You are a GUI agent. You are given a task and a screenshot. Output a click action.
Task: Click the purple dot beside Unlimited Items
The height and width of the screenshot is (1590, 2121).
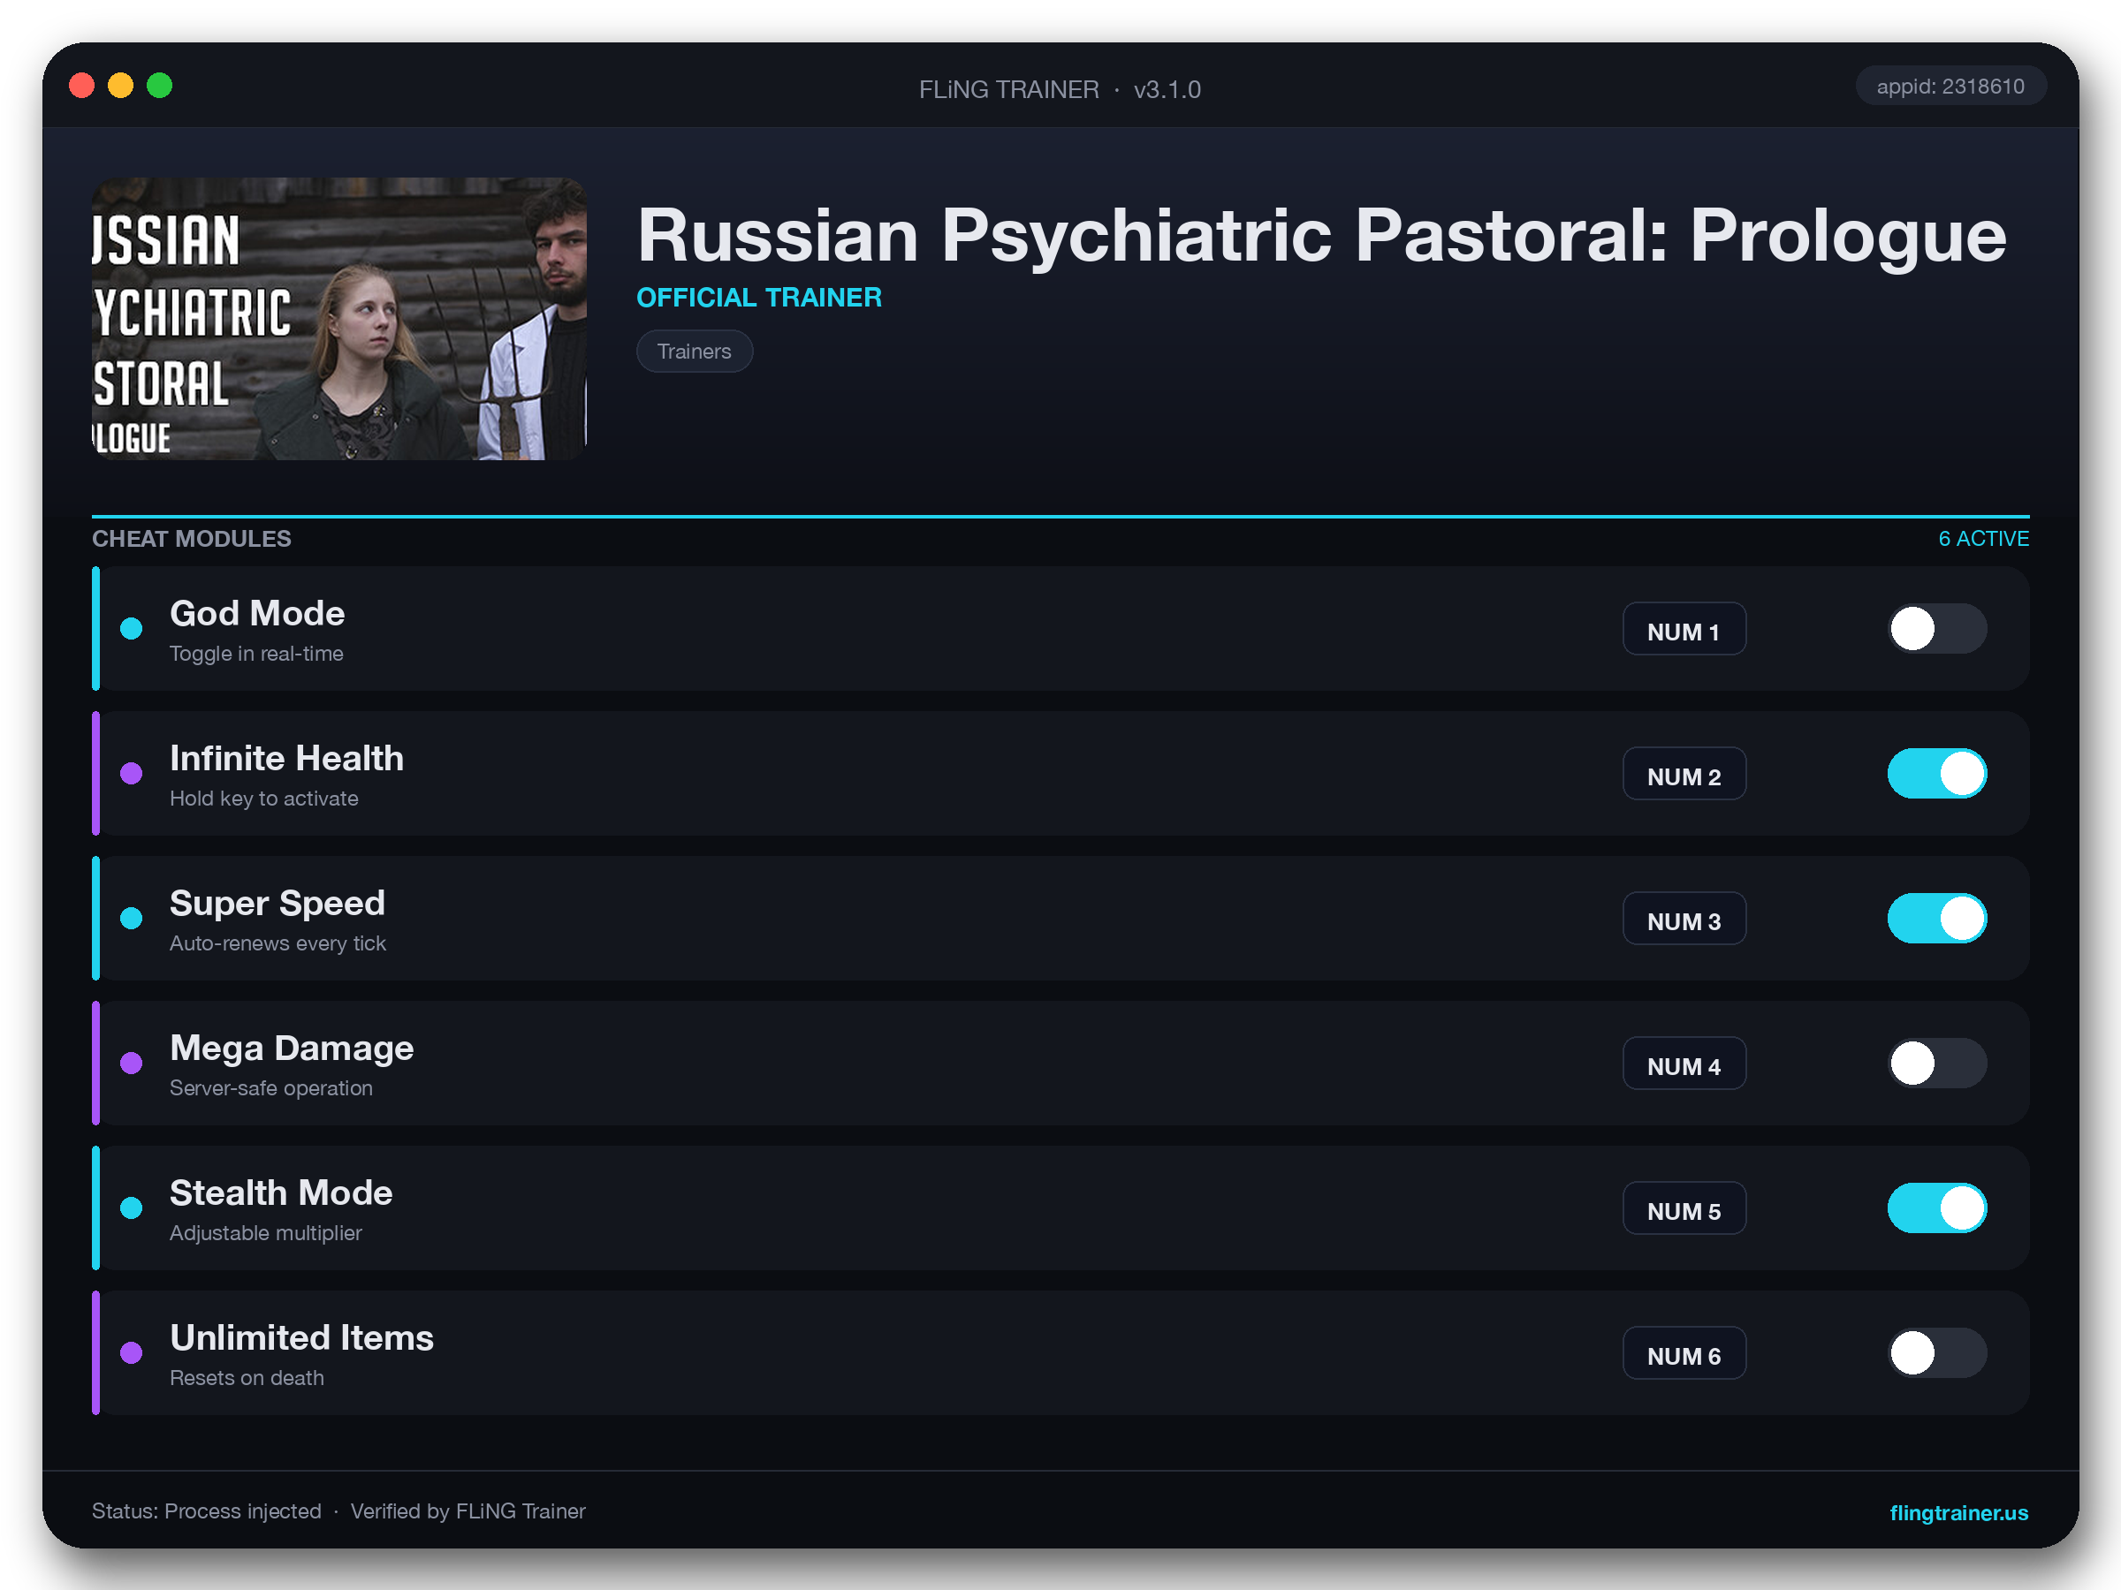(132, 1352)
